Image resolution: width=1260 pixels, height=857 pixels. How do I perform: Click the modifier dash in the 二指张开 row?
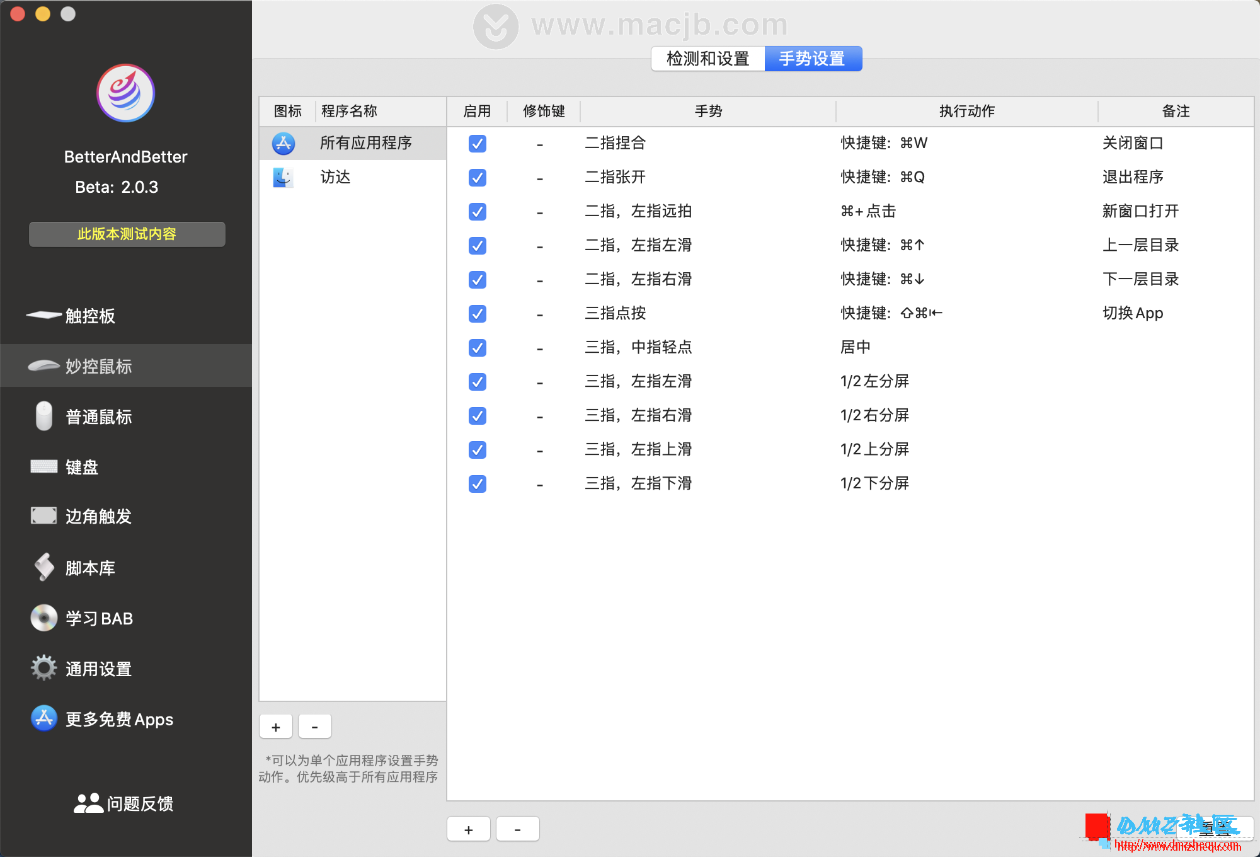click(540, 179)
